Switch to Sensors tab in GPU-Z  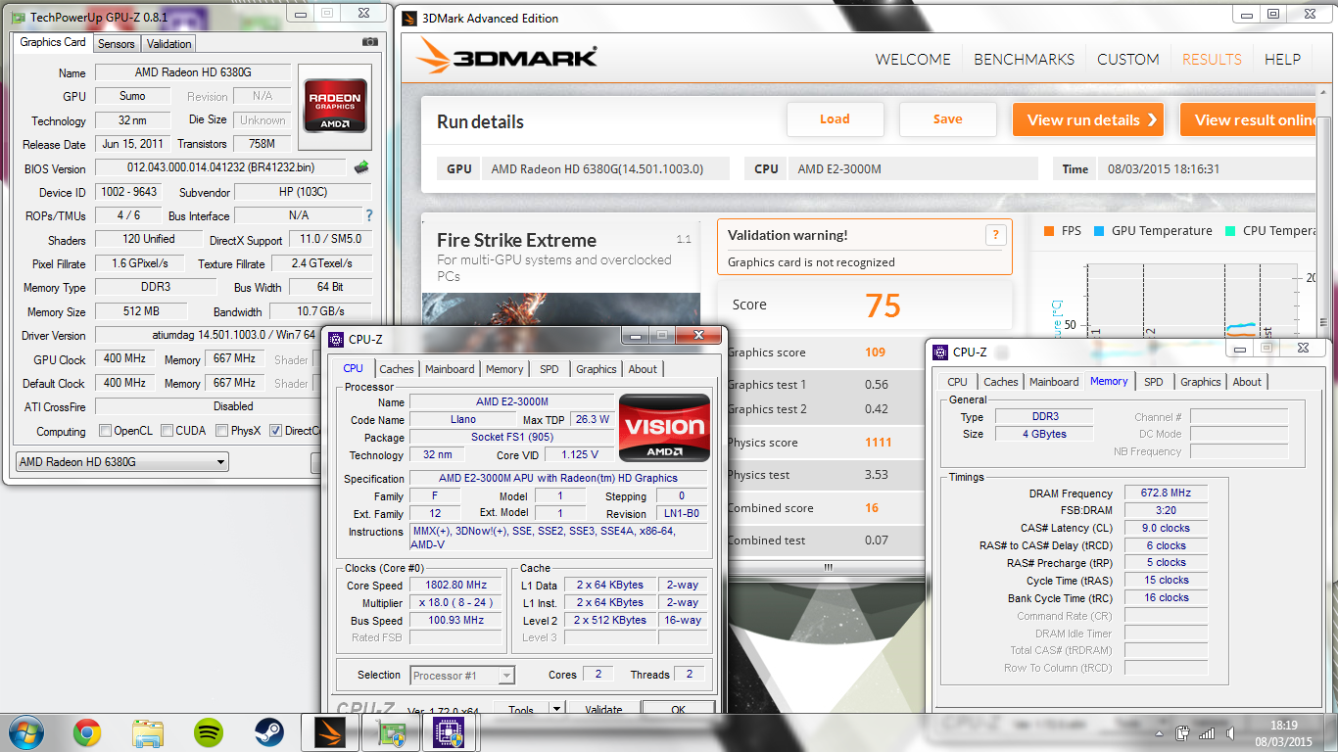pyautogui.click(x=117, y=44)
